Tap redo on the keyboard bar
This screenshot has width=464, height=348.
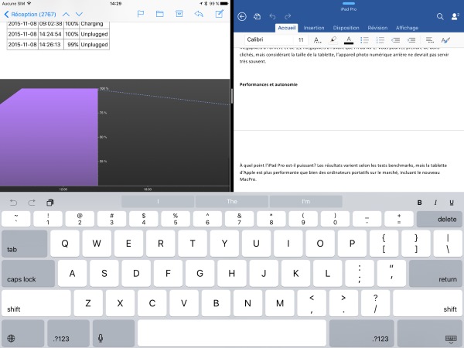pyautogui.click(x=32, y=203)
